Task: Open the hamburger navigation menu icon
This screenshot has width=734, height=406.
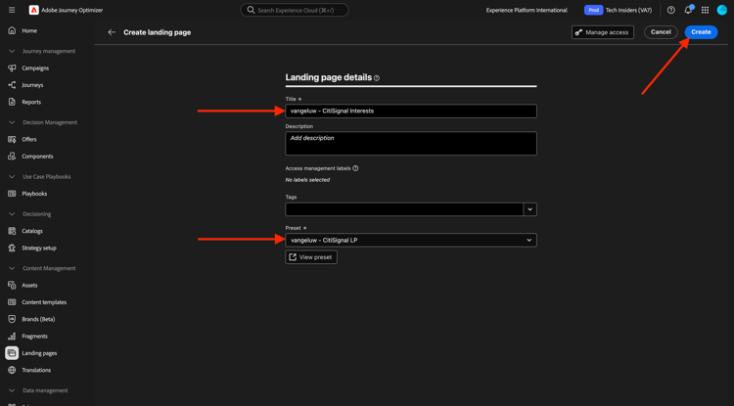Action: 12,10
